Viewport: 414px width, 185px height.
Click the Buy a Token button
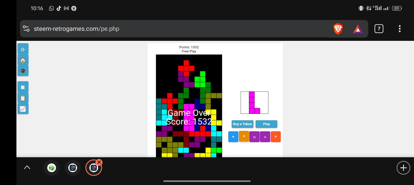pos(242,124)
